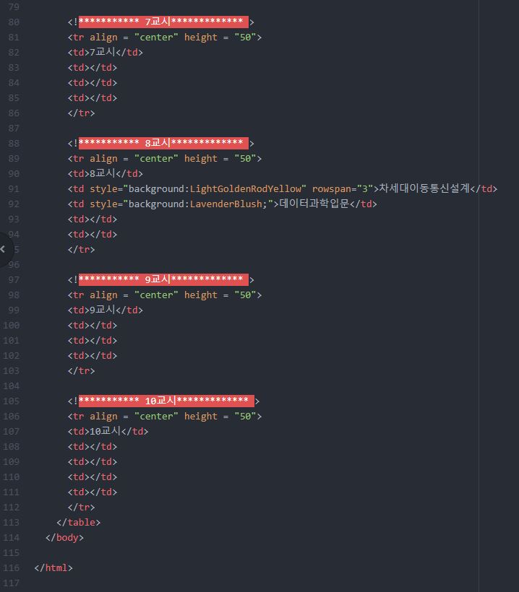Click the 7교시 comment highlighted text
519x592 pixels.
click(x=163, y=22)
